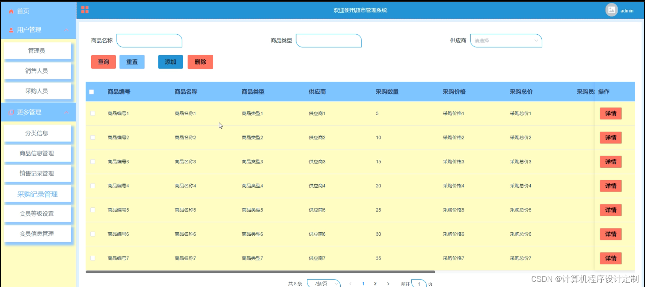This screenshot has height=287, width=645.
Task: Open the 7条/页 page size dropdown
Action: 324,284
